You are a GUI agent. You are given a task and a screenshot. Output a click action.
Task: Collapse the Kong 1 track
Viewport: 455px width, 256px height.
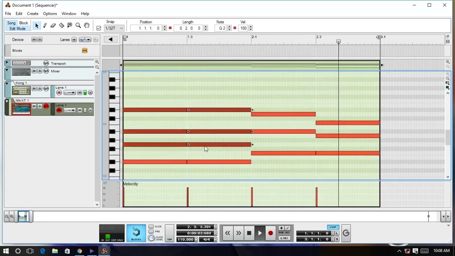pyautogui.click(x=7, y=83)
